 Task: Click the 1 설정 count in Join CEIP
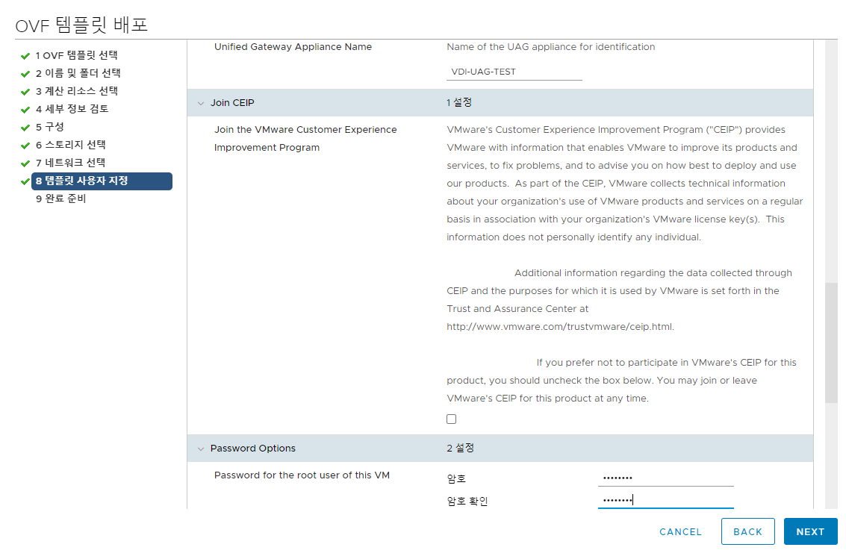click(459, 102)
